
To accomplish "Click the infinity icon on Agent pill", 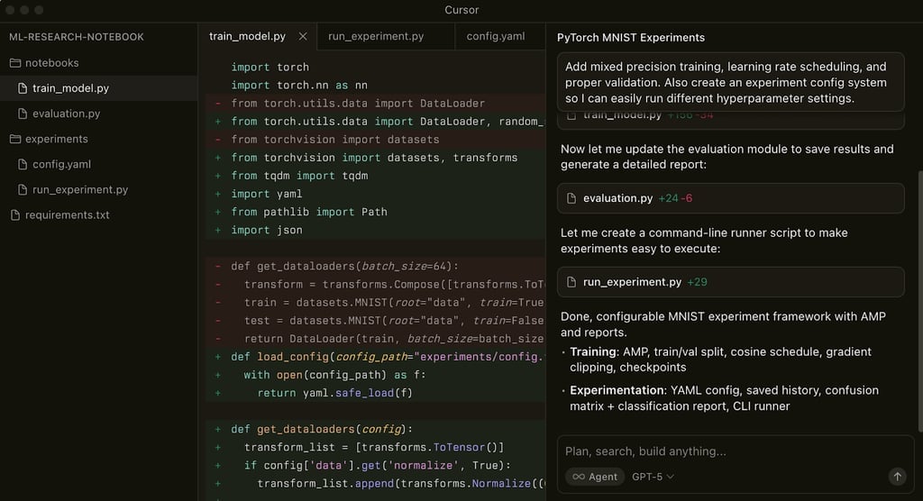I will click(x=579, y=477).
